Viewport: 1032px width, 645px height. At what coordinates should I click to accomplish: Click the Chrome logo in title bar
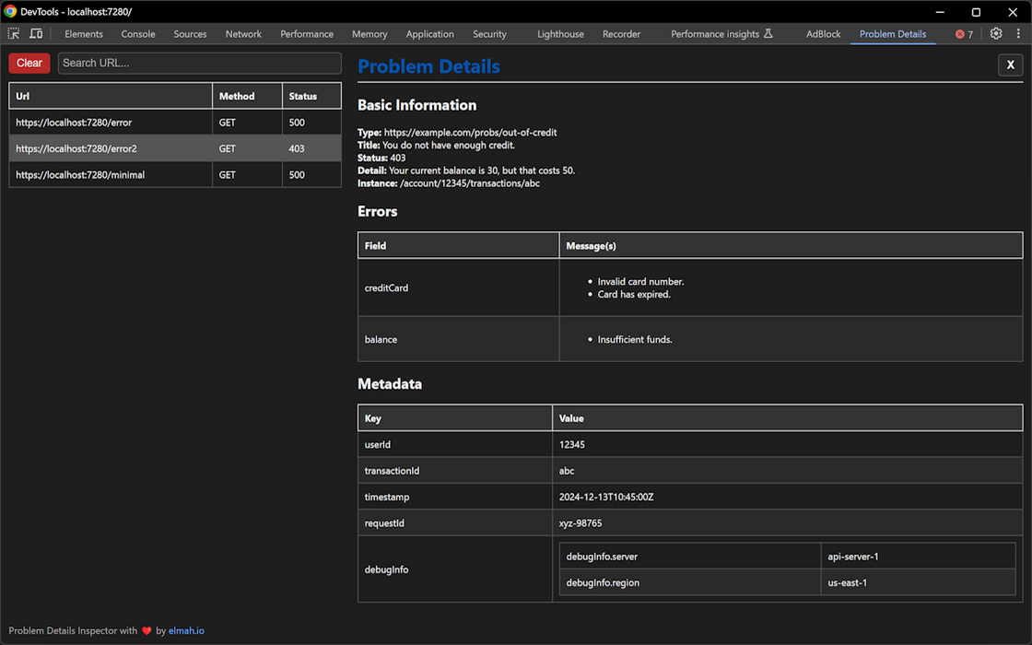[x=10, y=11]
